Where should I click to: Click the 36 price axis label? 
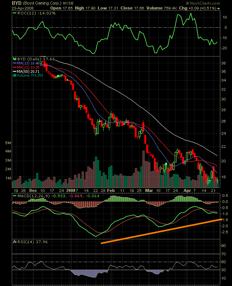coord(224,71)
